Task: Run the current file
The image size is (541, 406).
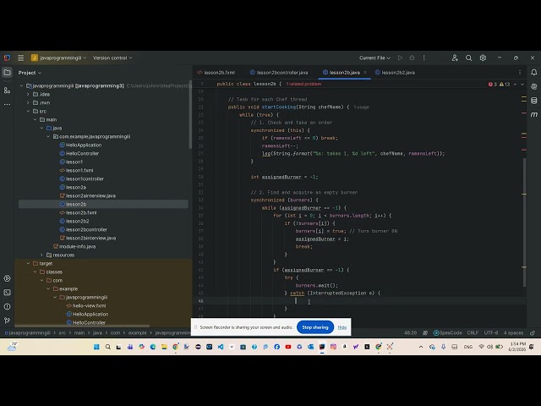Action: 400,58
